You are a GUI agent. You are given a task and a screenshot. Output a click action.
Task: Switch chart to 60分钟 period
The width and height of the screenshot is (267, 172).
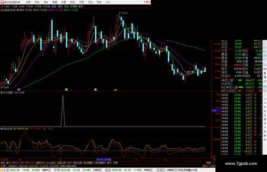point(46,6)
